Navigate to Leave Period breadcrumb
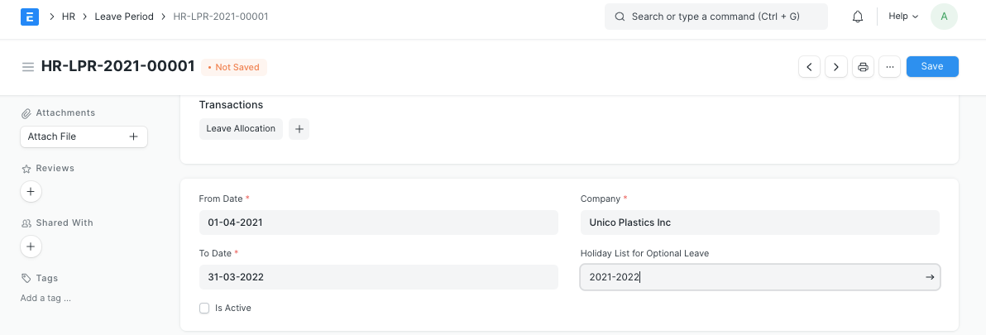986x335 pixels. coord(124,17)
